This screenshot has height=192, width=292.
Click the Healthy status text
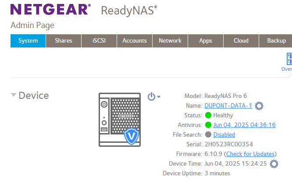(x=223, y=115)
